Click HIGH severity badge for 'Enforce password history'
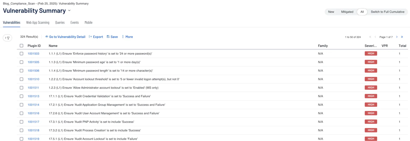 pyautogui.click(x=371, y=53)
